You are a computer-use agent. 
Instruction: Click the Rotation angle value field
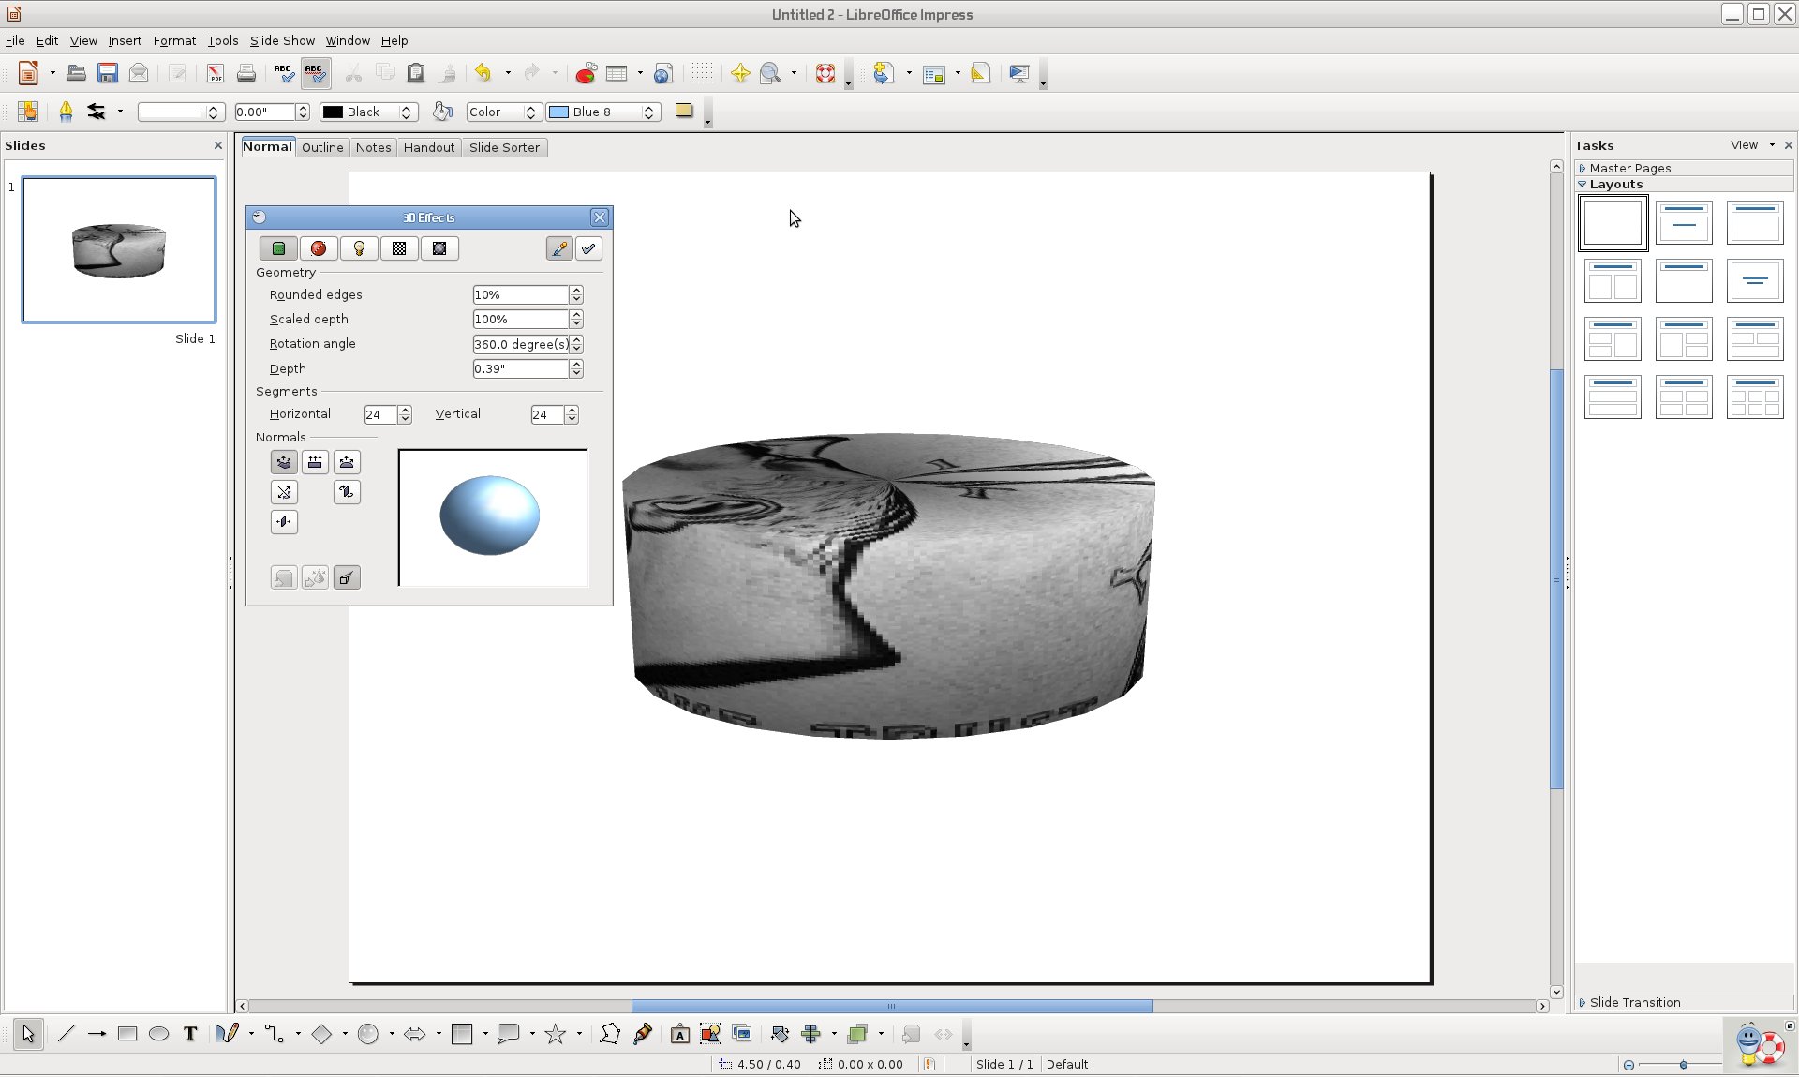520,344
